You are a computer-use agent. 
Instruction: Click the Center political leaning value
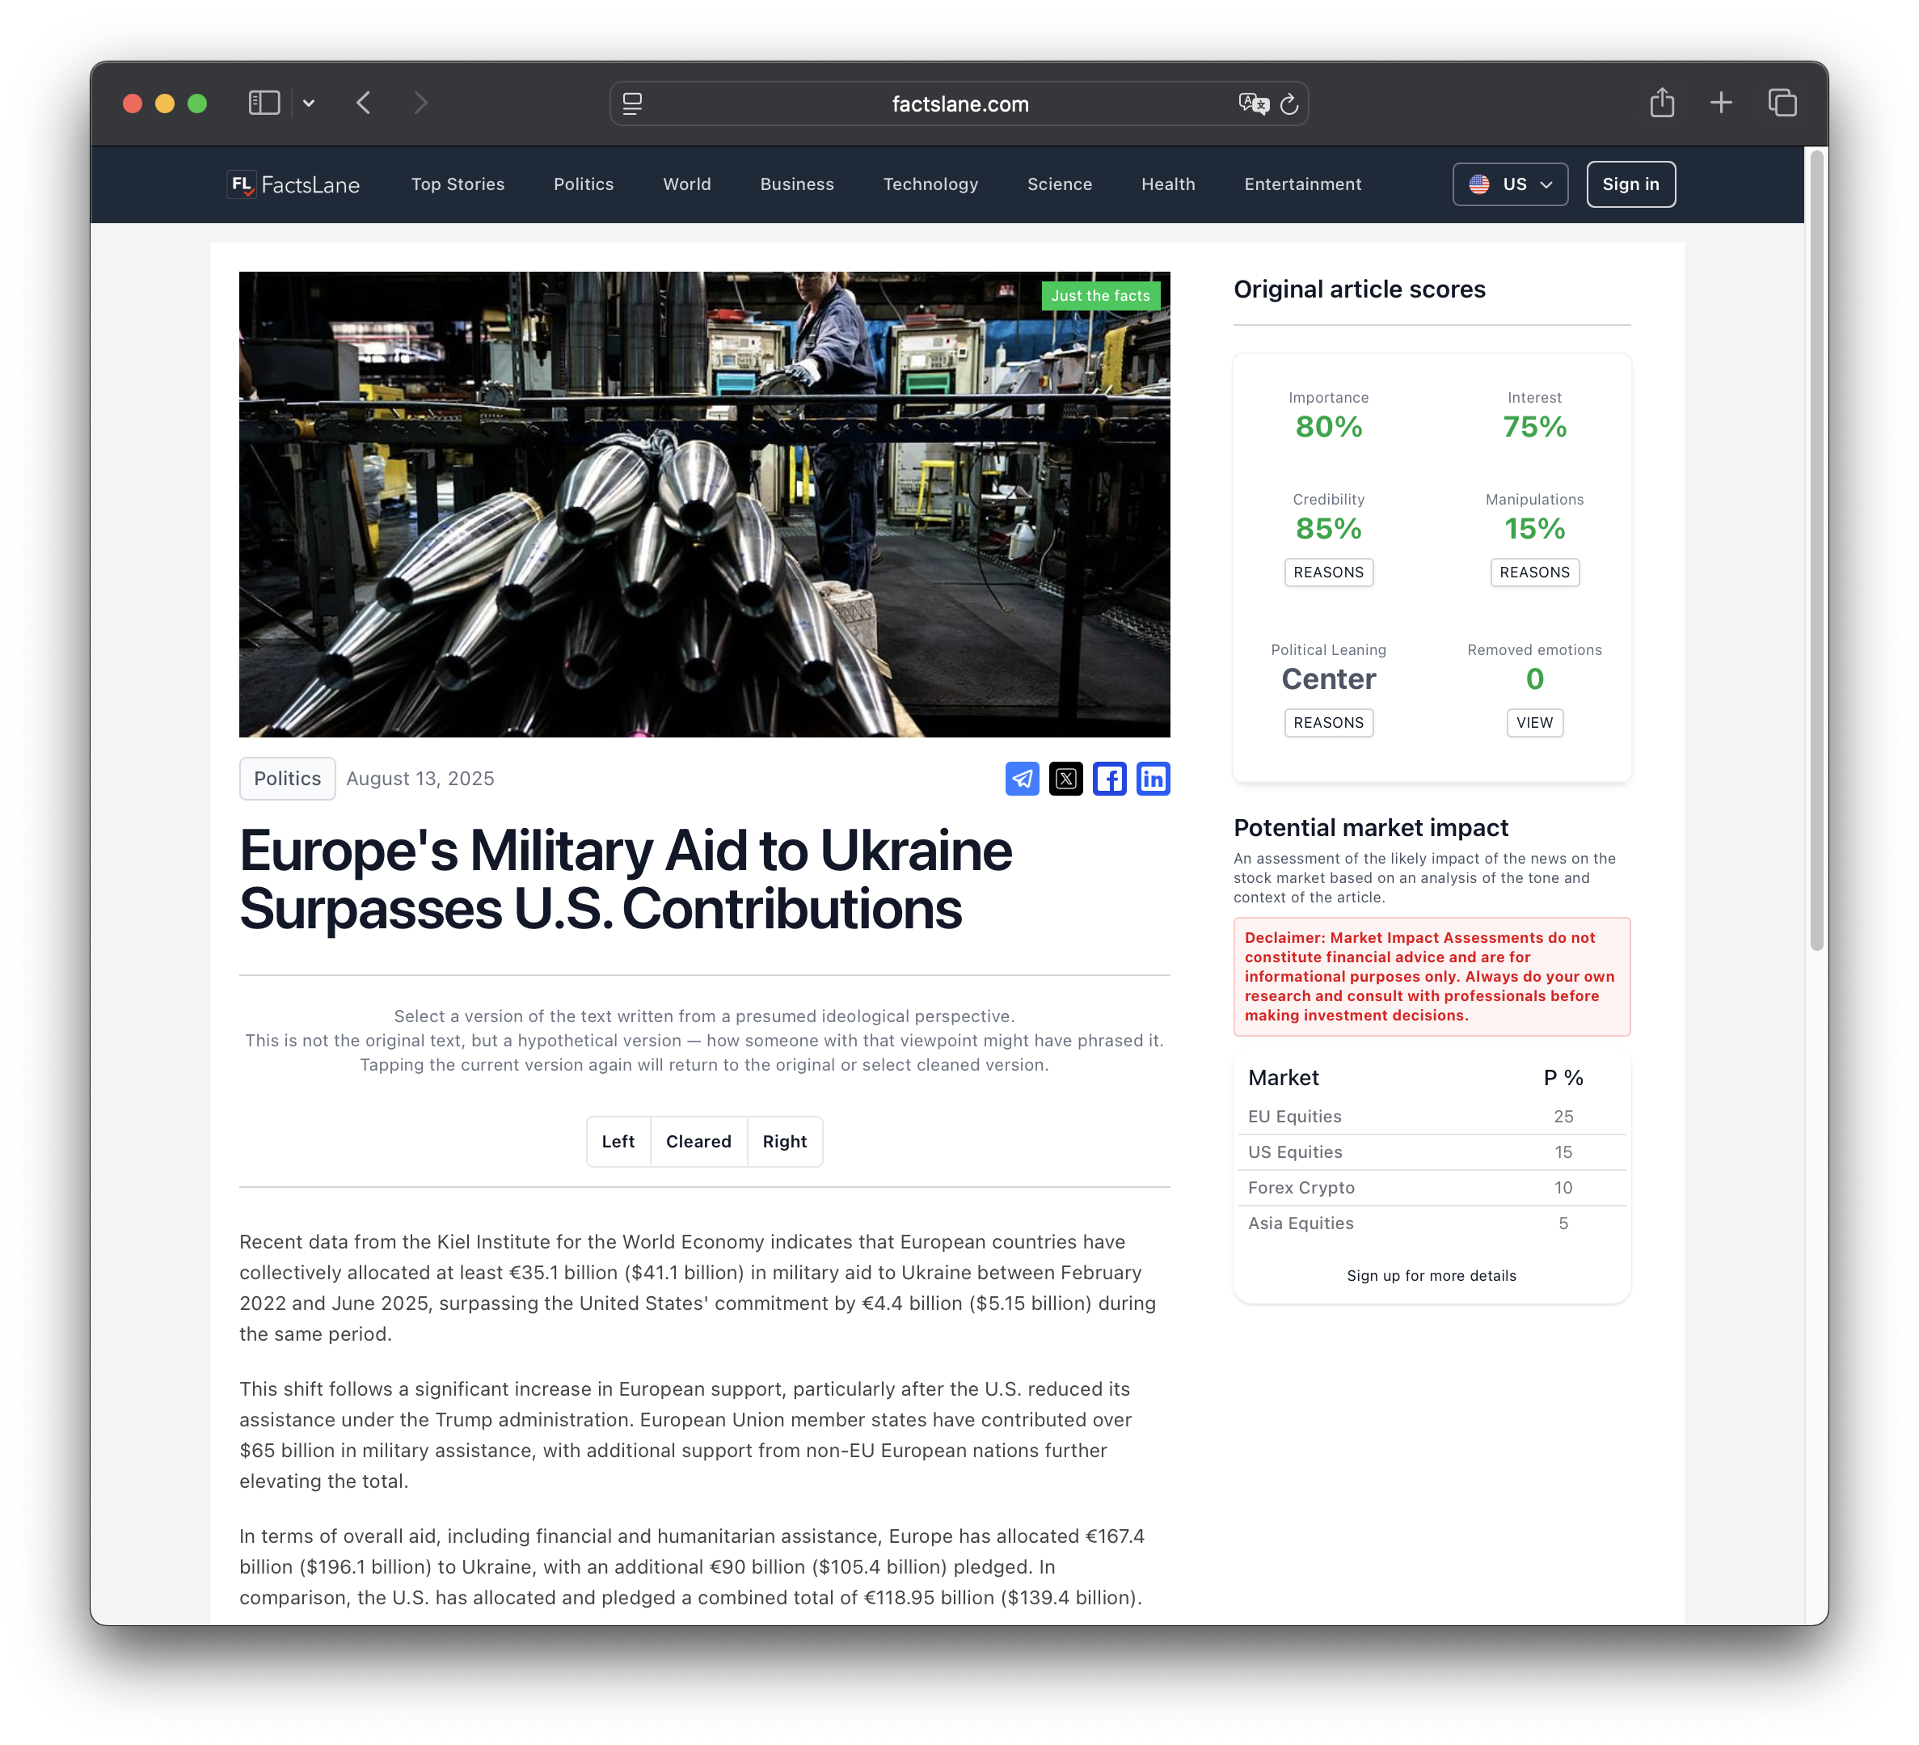click(x=1328, y=678)
